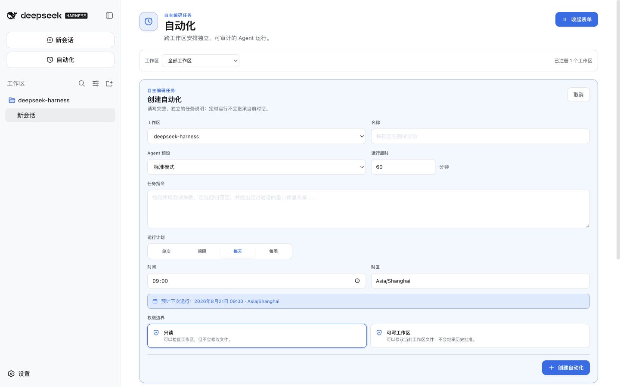Screen dimensions: 620x387
Task: Open the Agent 预设 标准模式 dropdown
Action: coord(257,167)
